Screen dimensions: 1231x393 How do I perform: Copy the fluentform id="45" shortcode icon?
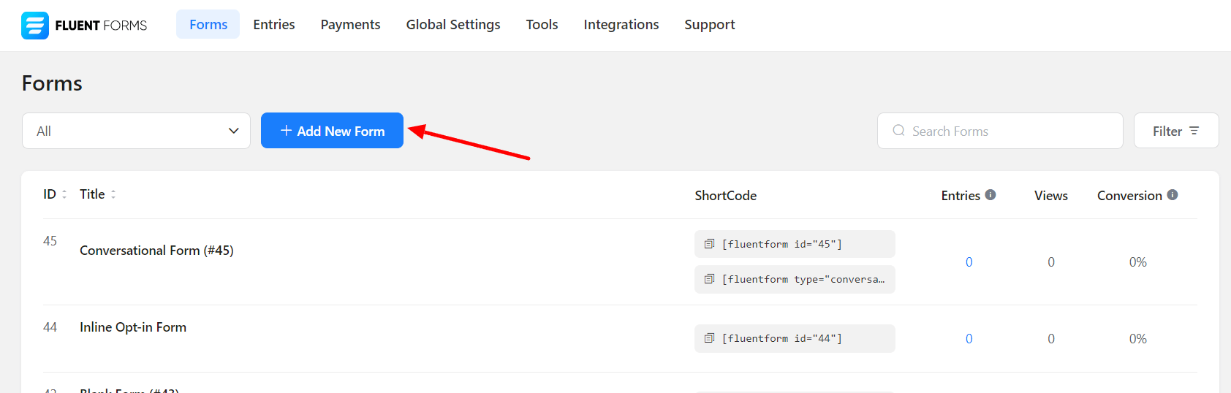point(709,244)
